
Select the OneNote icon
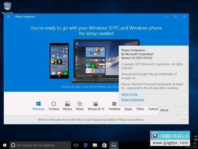click(x=114, y=104)
